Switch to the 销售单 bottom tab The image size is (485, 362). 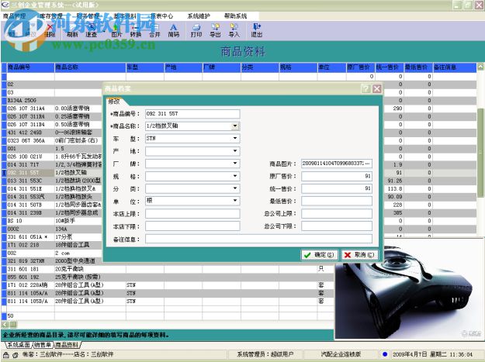43,345
